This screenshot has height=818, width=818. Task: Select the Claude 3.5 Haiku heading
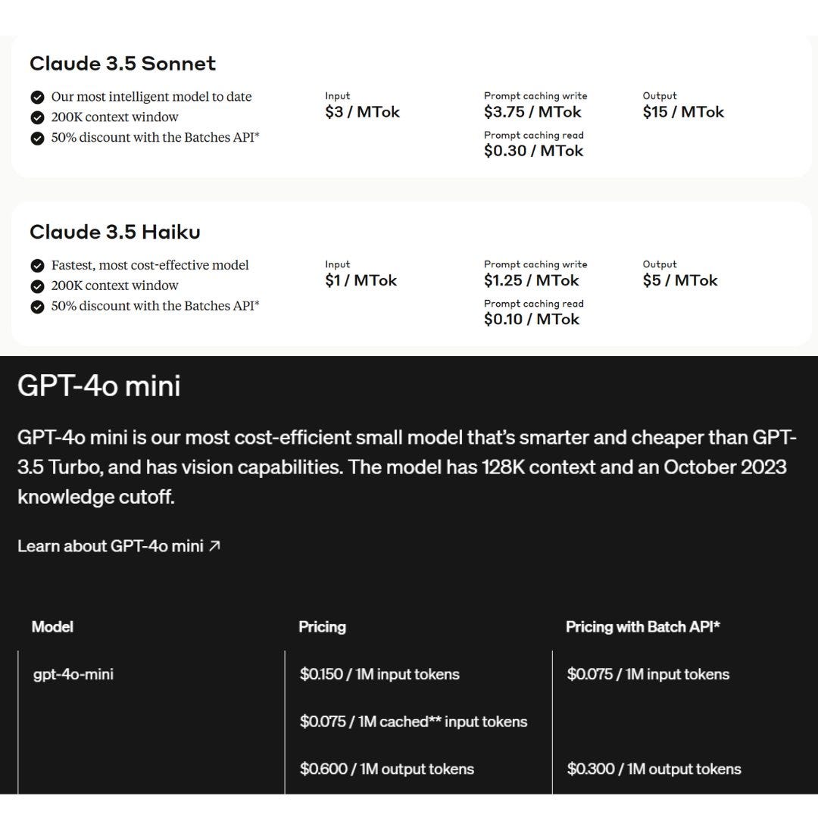pyautogui.click(x=115, y=233)
